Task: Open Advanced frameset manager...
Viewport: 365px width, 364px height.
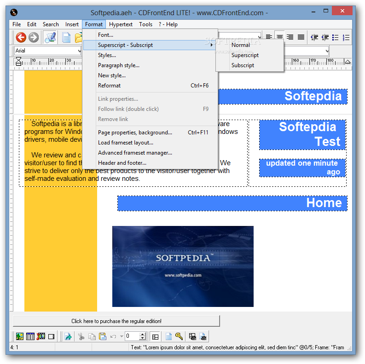Action: pos(151,153)
